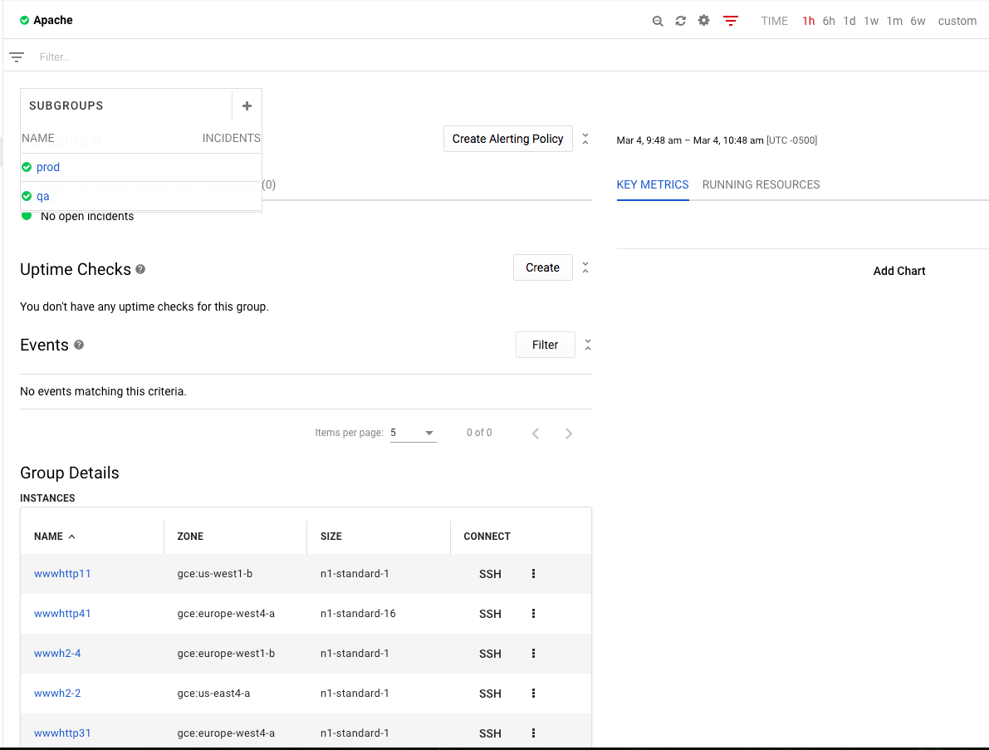This screenshot has width=989, height=750.
Task: Click the Create Alerting Policy button
Action: 507,139
